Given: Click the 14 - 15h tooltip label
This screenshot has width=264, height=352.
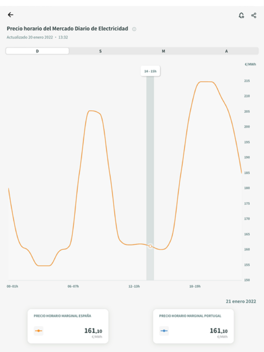Looking at the screenshot, I should [x=150, y=71].
